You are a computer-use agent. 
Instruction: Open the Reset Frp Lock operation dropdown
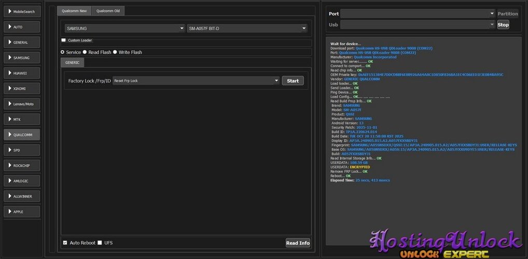coord(196,81)
